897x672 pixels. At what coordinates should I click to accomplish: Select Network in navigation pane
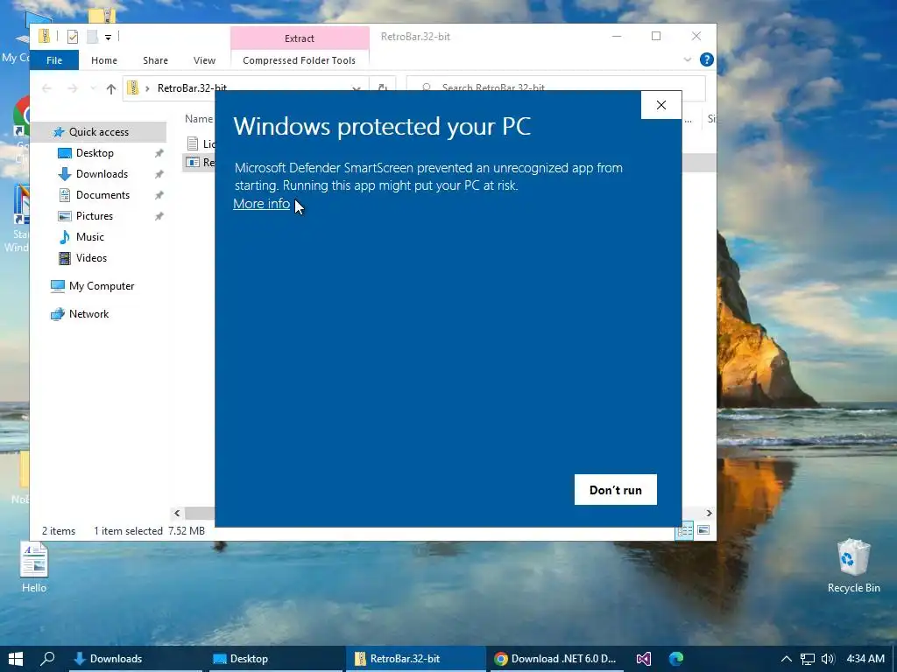click(88, 314)
